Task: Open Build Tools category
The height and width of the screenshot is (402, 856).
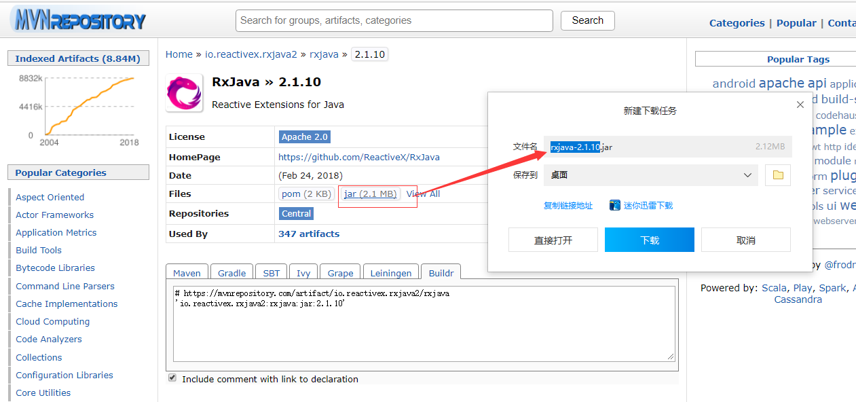Action: point(39,250)
